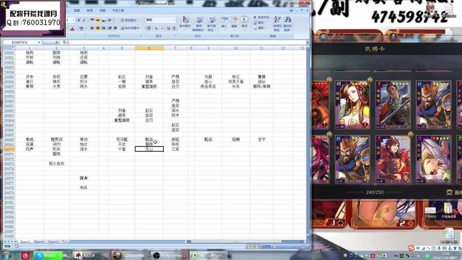Click the Lv.38 貂蝉 card in game
This screenshot has height=260, width=462.
(352, 105)
